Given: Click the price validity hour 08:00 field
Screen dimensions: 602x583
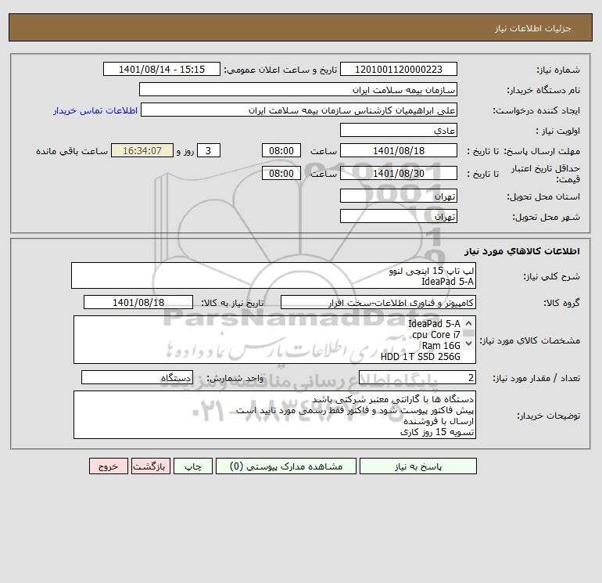Looking at the screenshot, I should (281, 173).
